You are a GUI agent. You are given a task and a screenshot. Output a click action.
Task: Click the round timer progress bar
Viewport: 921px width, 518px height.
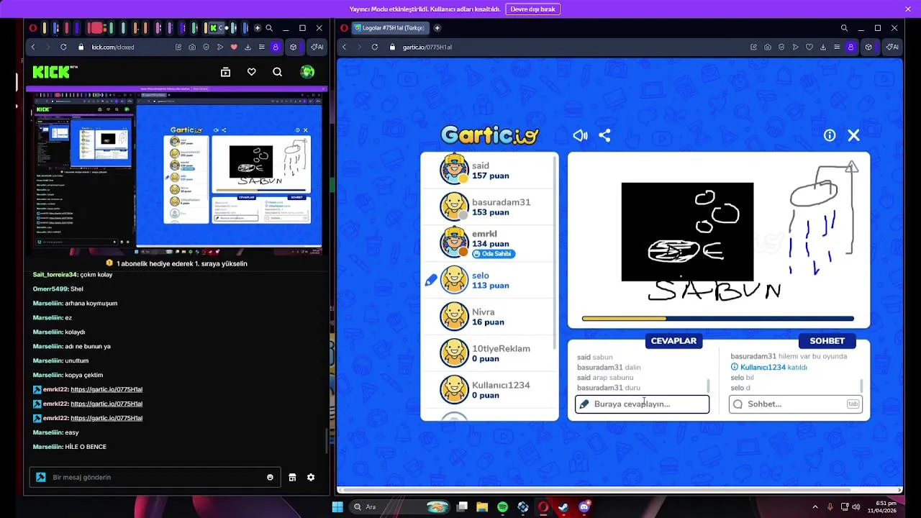[717, 319]
